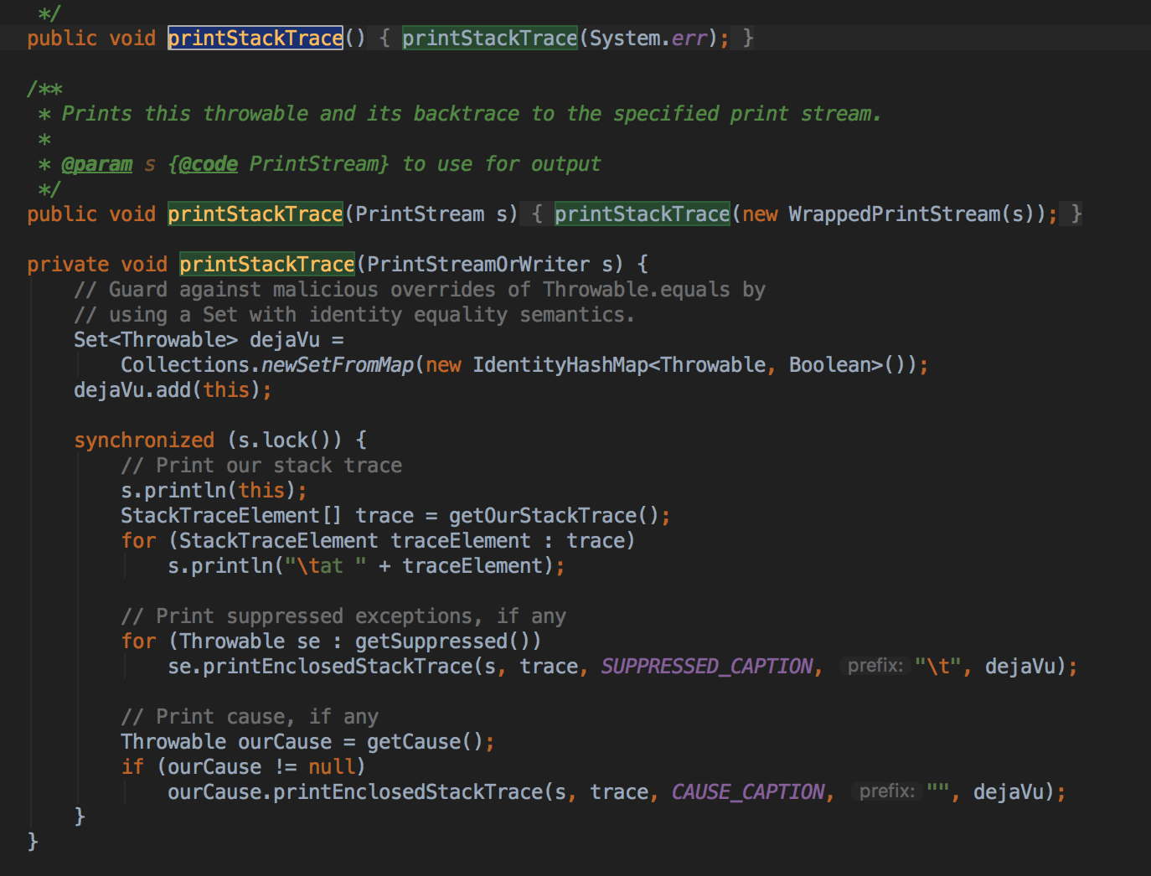1151x876 pixels.
Task: Click Set<Throwable> in the dejaVu declaration
Action: [156, 339]
